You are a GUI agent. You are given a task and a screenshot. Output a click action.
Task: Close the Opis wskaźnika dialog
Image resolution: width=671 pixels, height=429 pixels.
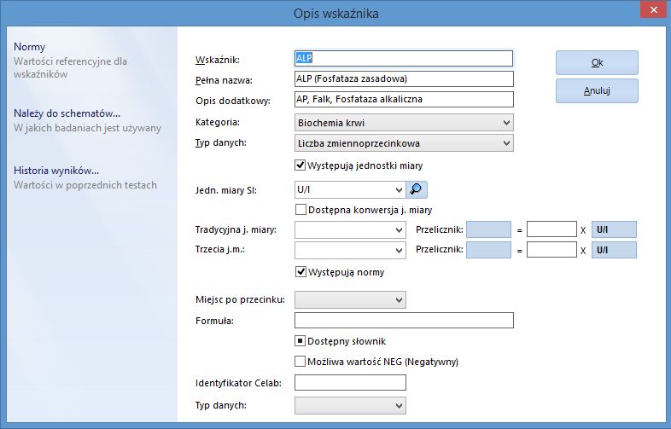pyautogui.click(x=653, y=10)
